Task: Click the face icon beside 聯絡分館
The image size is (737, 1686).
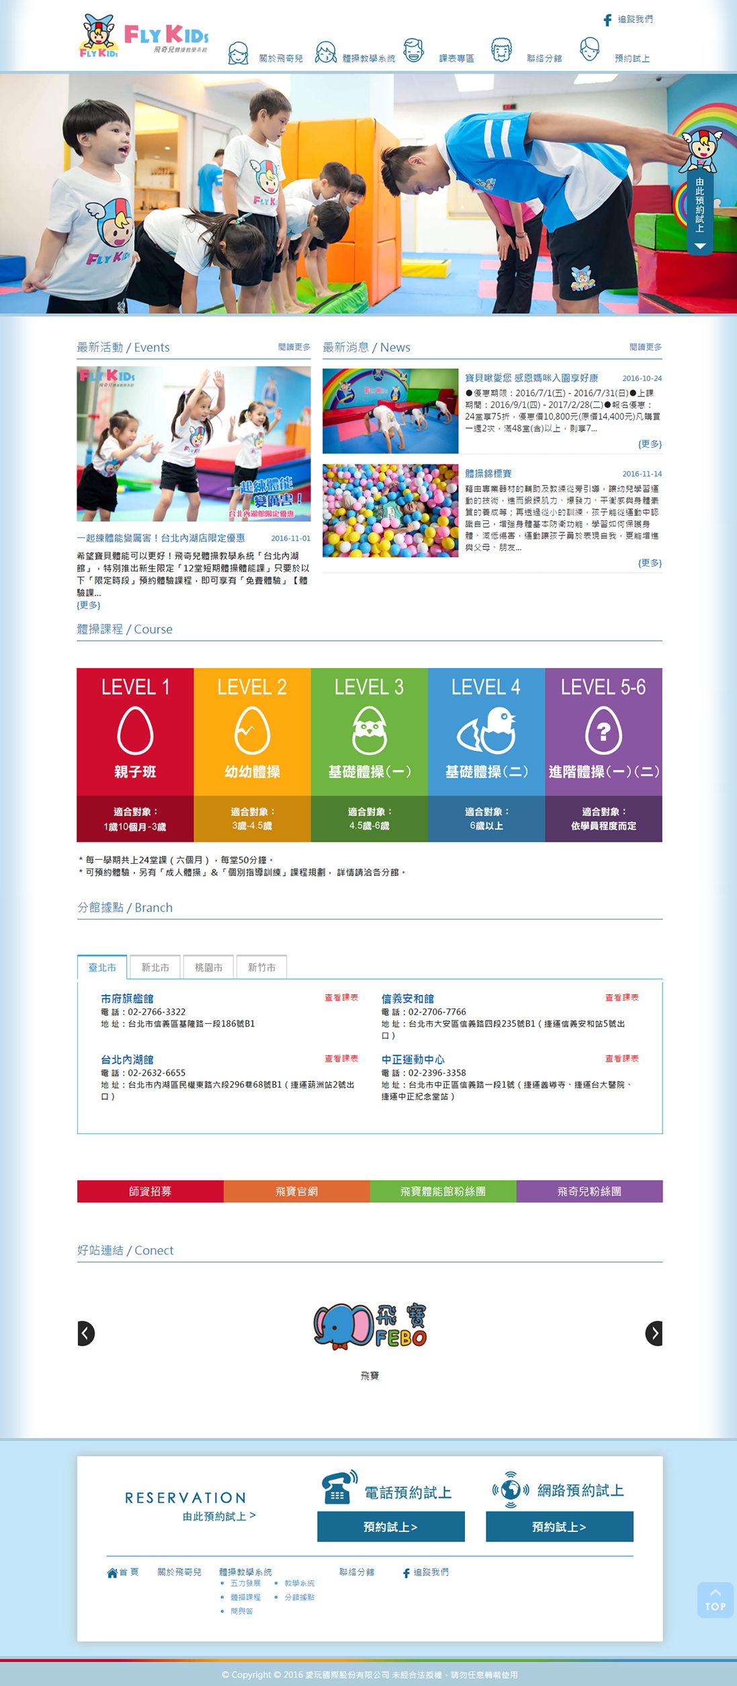Action: pos(501,50)
